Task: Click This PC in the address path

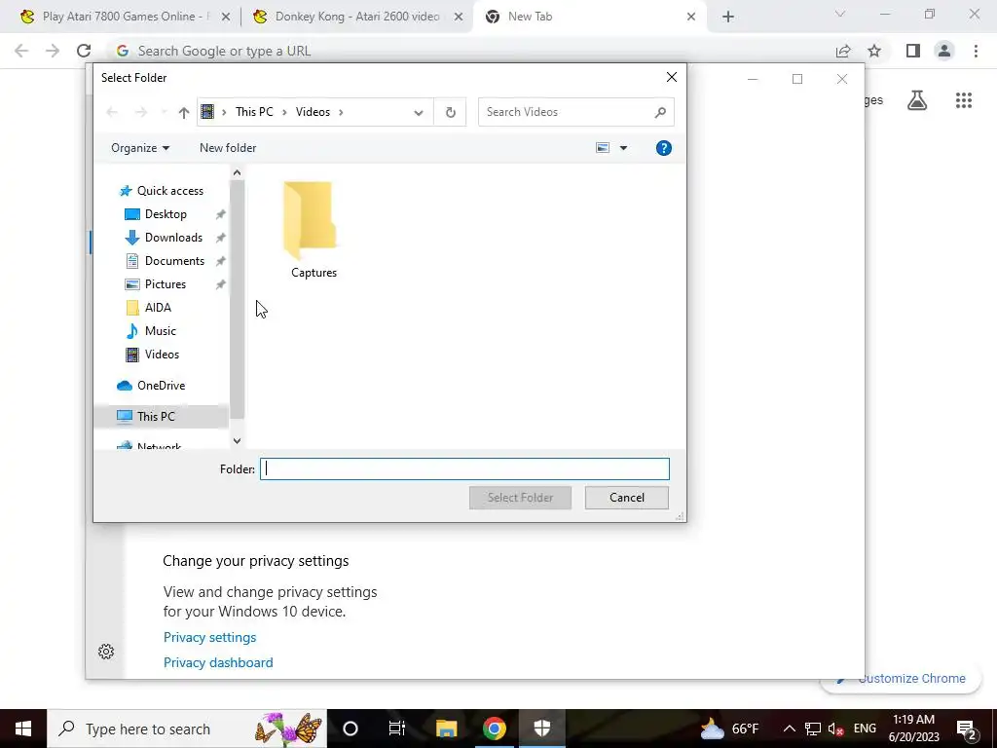Action: click(254, 112)
